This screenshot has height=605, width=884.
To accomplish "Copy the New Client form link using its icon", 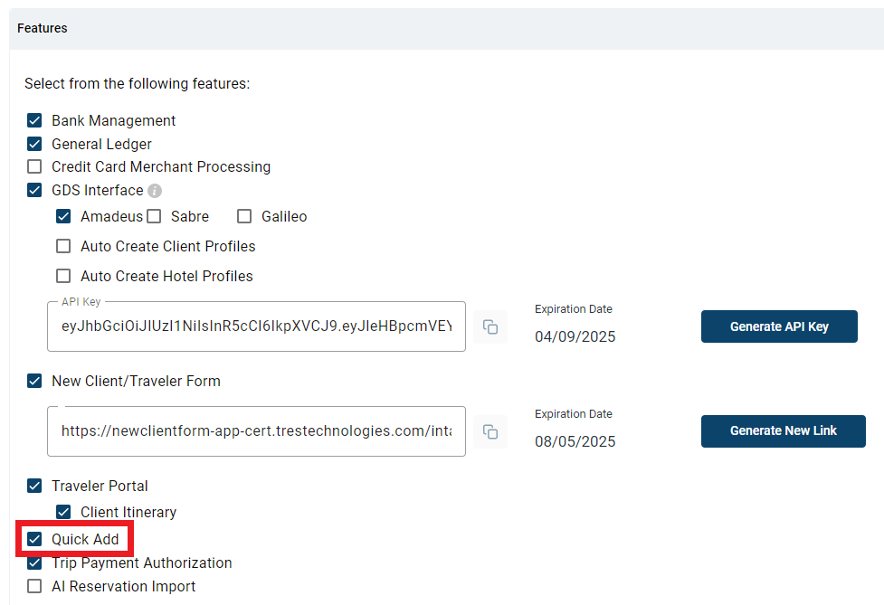I will [x=490, y=431].
